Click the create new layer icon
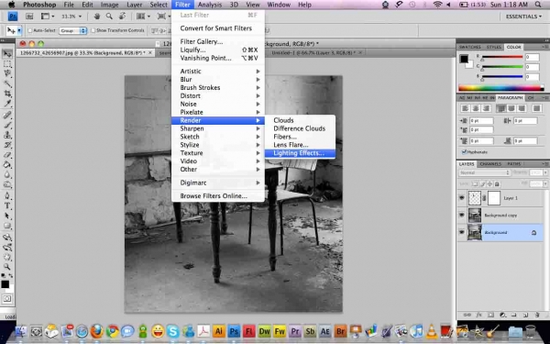 (525, 315)
